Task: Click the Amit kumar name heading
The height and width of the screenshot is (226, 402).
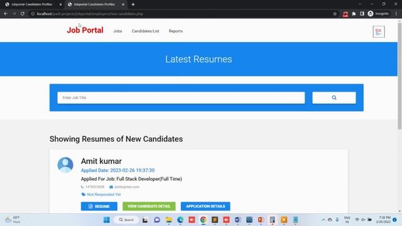Action: [101, 161]
